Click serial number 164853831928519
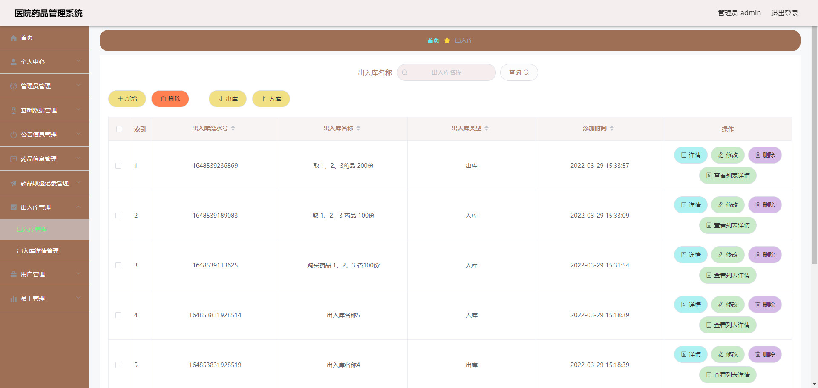818x388 pixels. point(215,365)
